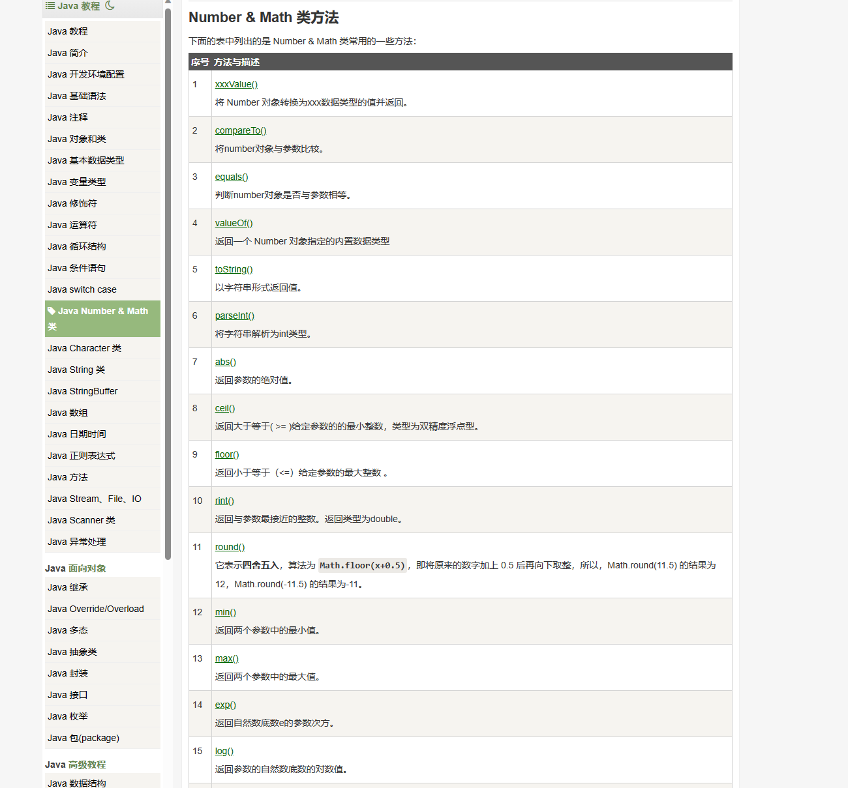The height and width of the screenshot is (788, 848).
Task: Click the Number & Math 类方法 heading
Action: [x=264, y=18]
